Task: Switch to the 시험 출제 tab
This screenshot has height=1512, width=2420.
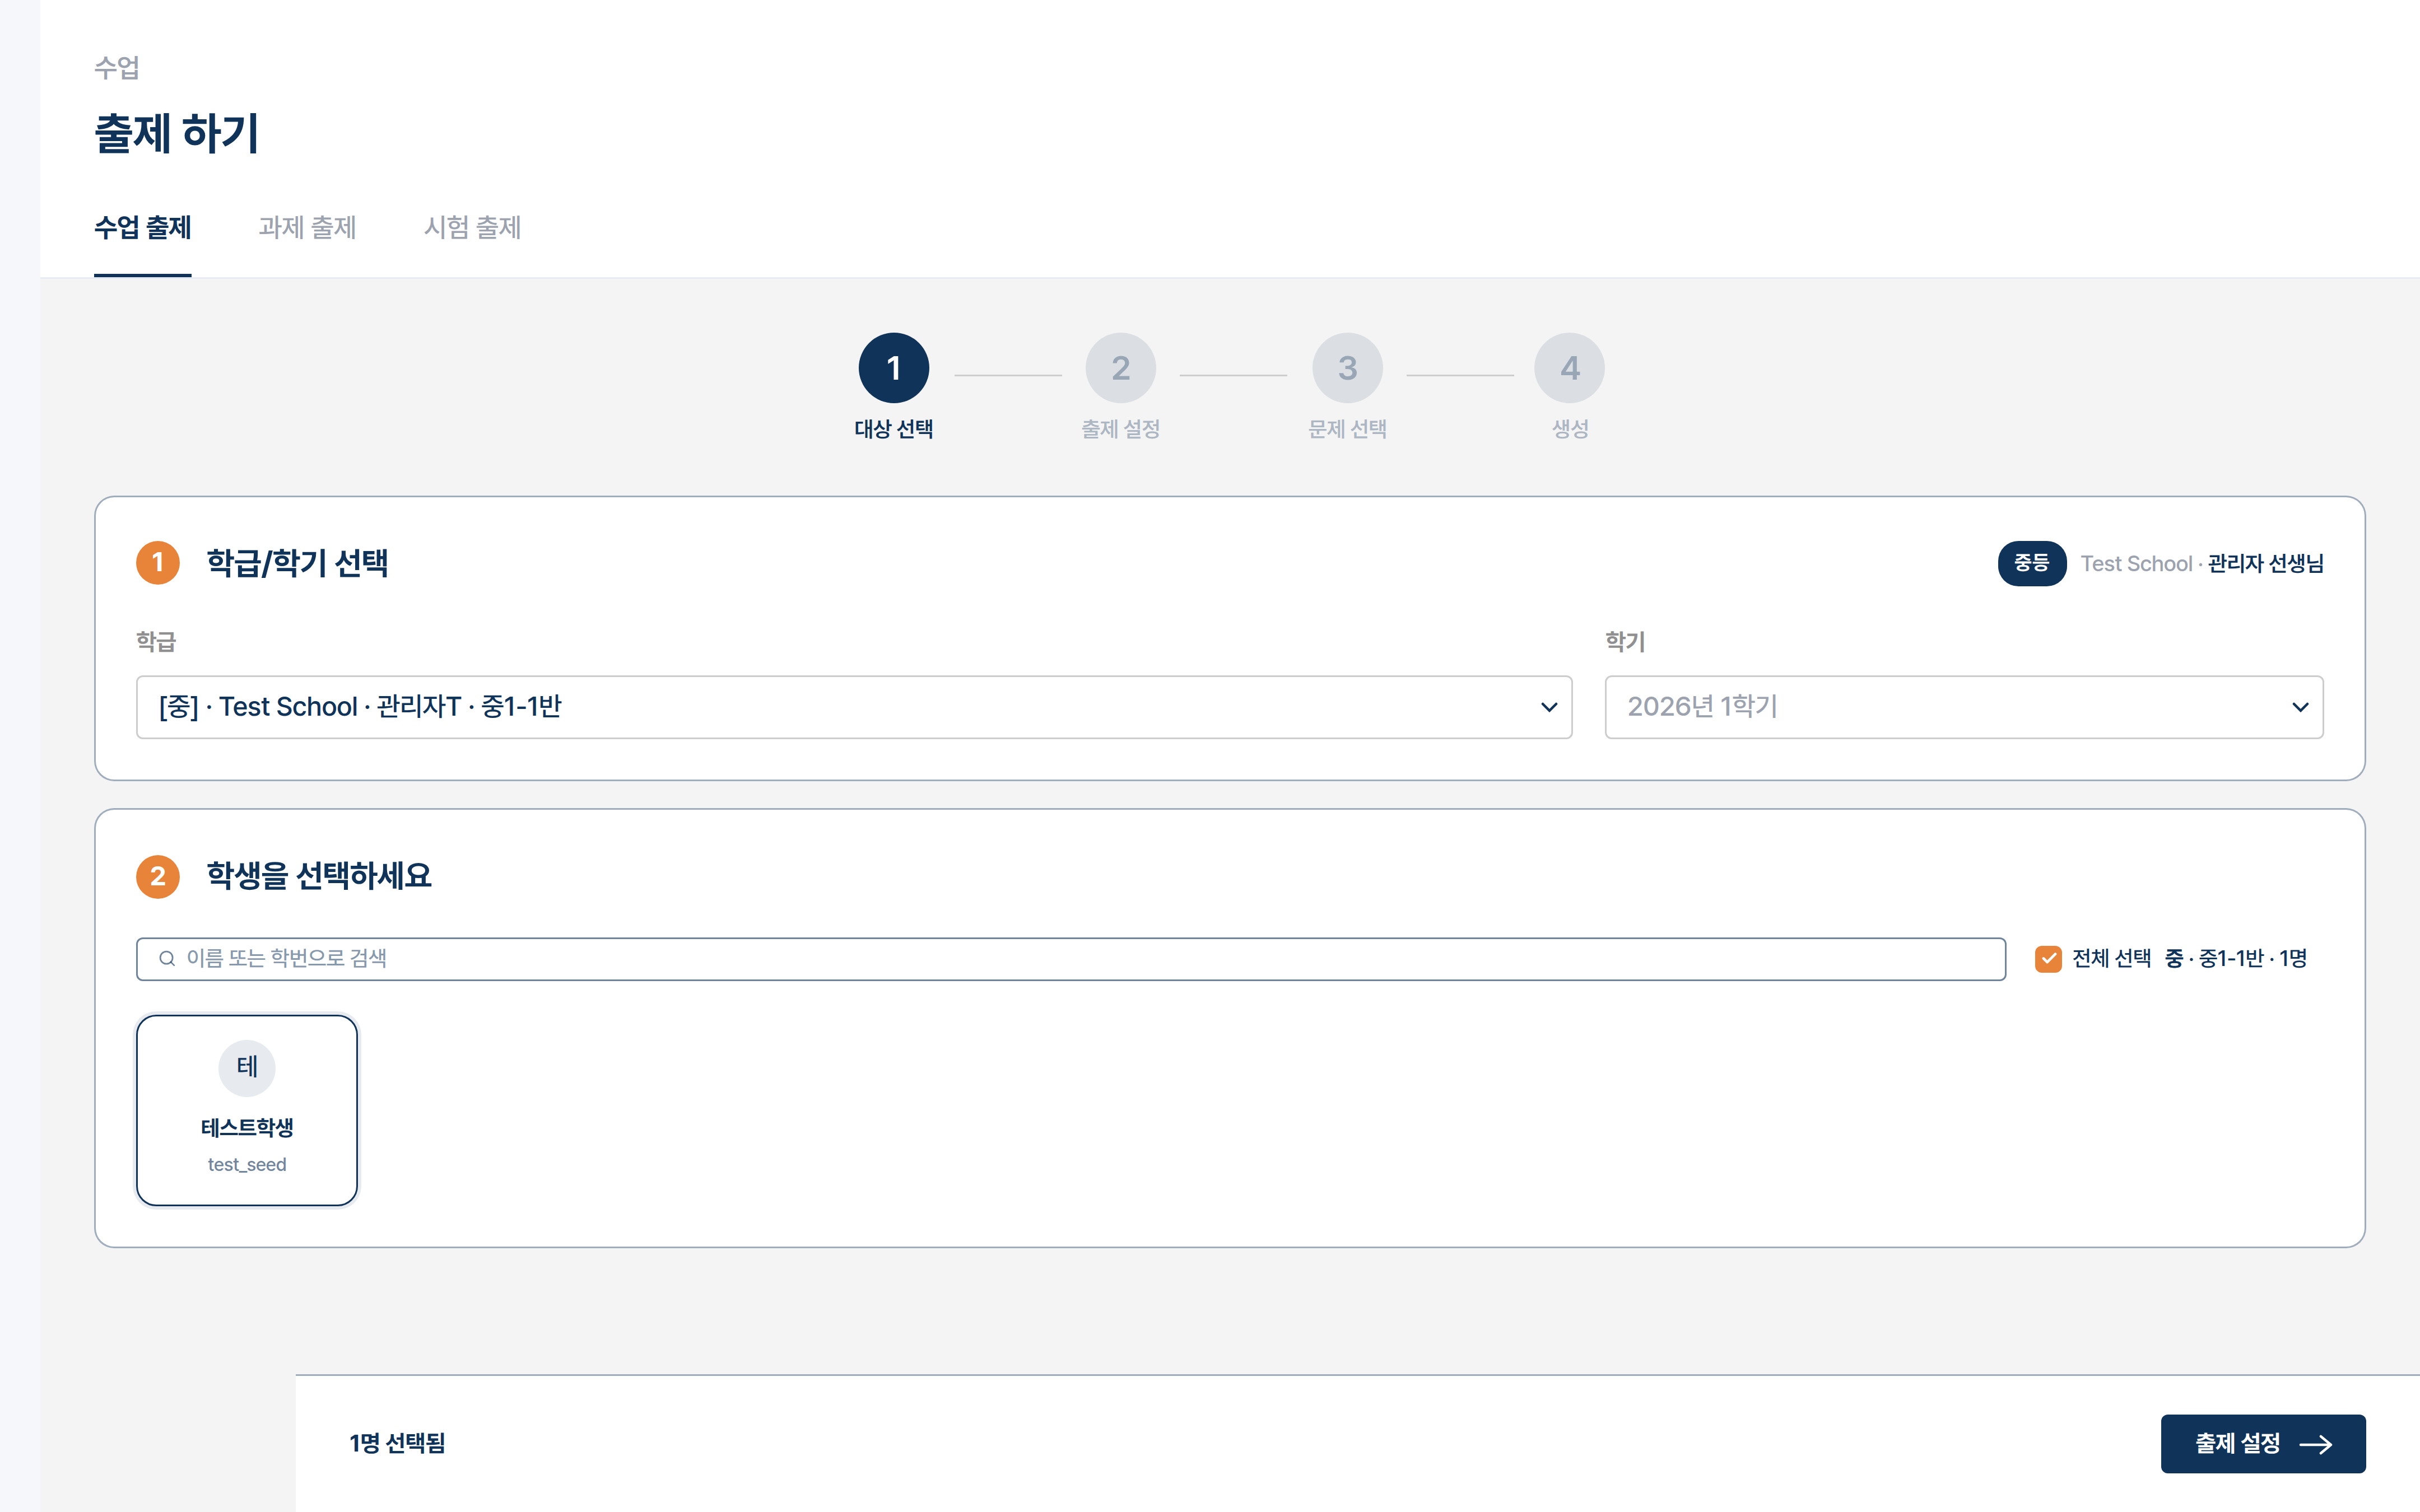Action: [x=472, y=227]
